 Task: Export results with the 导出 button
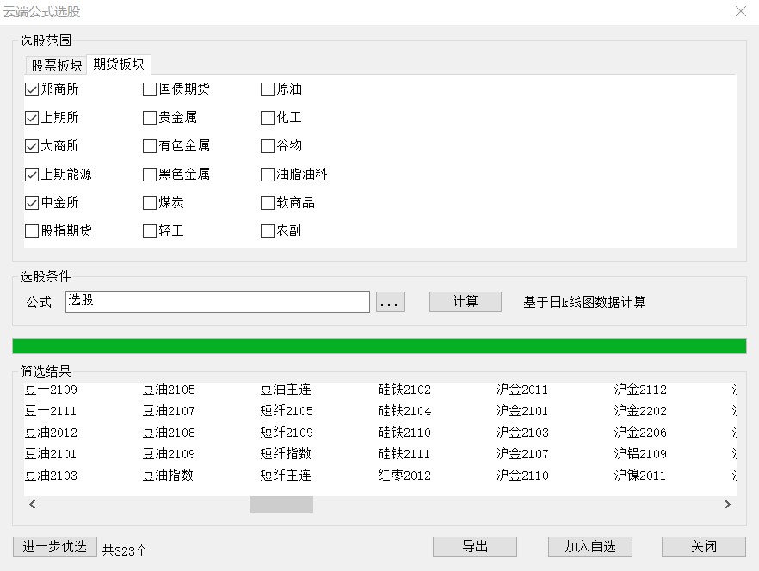[x=475, y=547]
